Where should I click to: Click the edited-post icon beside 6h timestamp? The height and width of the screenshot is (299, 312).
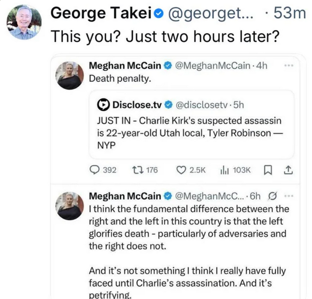[x=272, y=197]
